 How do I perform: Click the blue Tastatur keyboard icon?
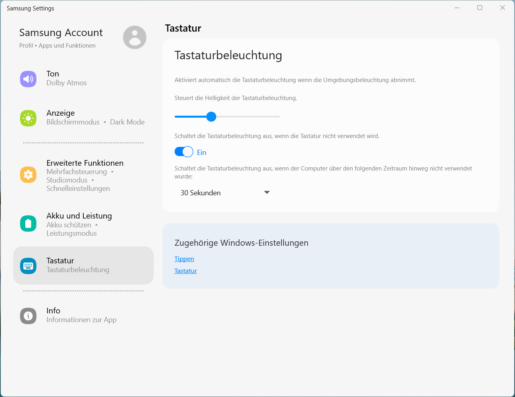point(28,266)
